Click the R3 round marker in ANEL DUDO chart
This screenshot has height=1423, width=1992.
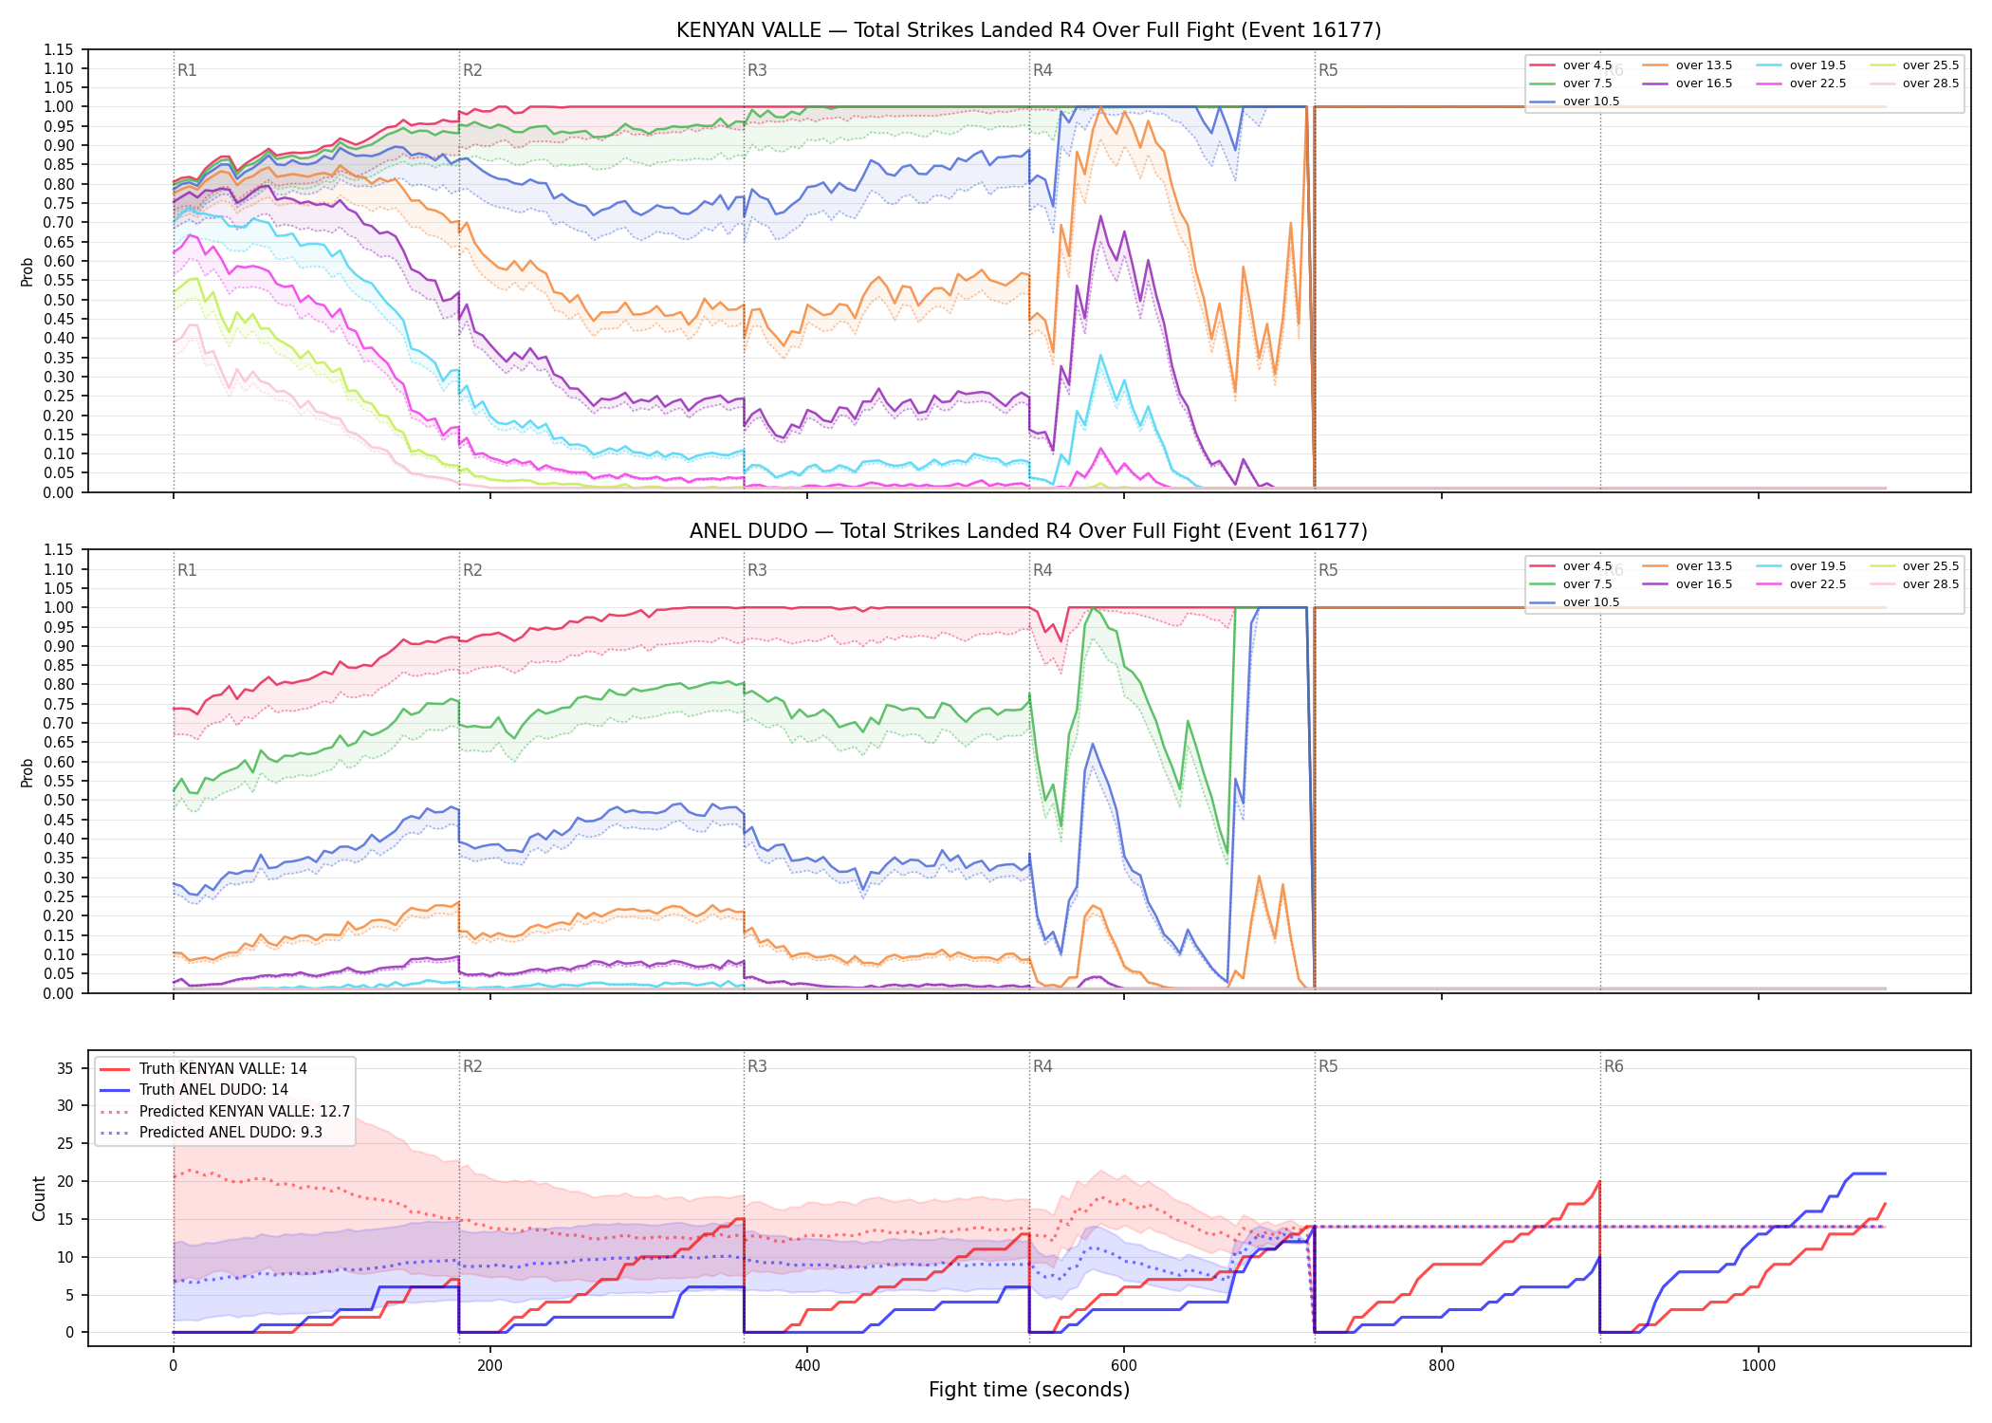(x=757, y=570)
